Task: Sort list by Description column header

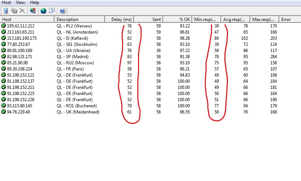Action: (68, 20)
